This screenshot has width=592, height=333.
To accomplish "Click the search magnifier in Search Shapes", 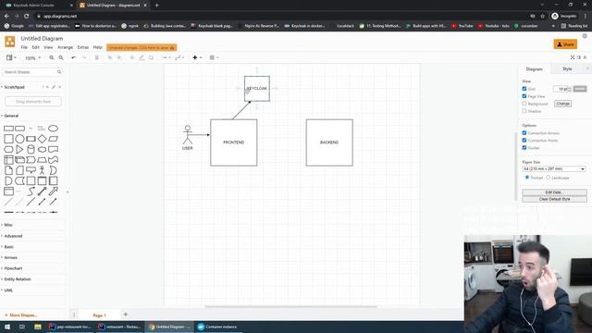I will point(59,72).
